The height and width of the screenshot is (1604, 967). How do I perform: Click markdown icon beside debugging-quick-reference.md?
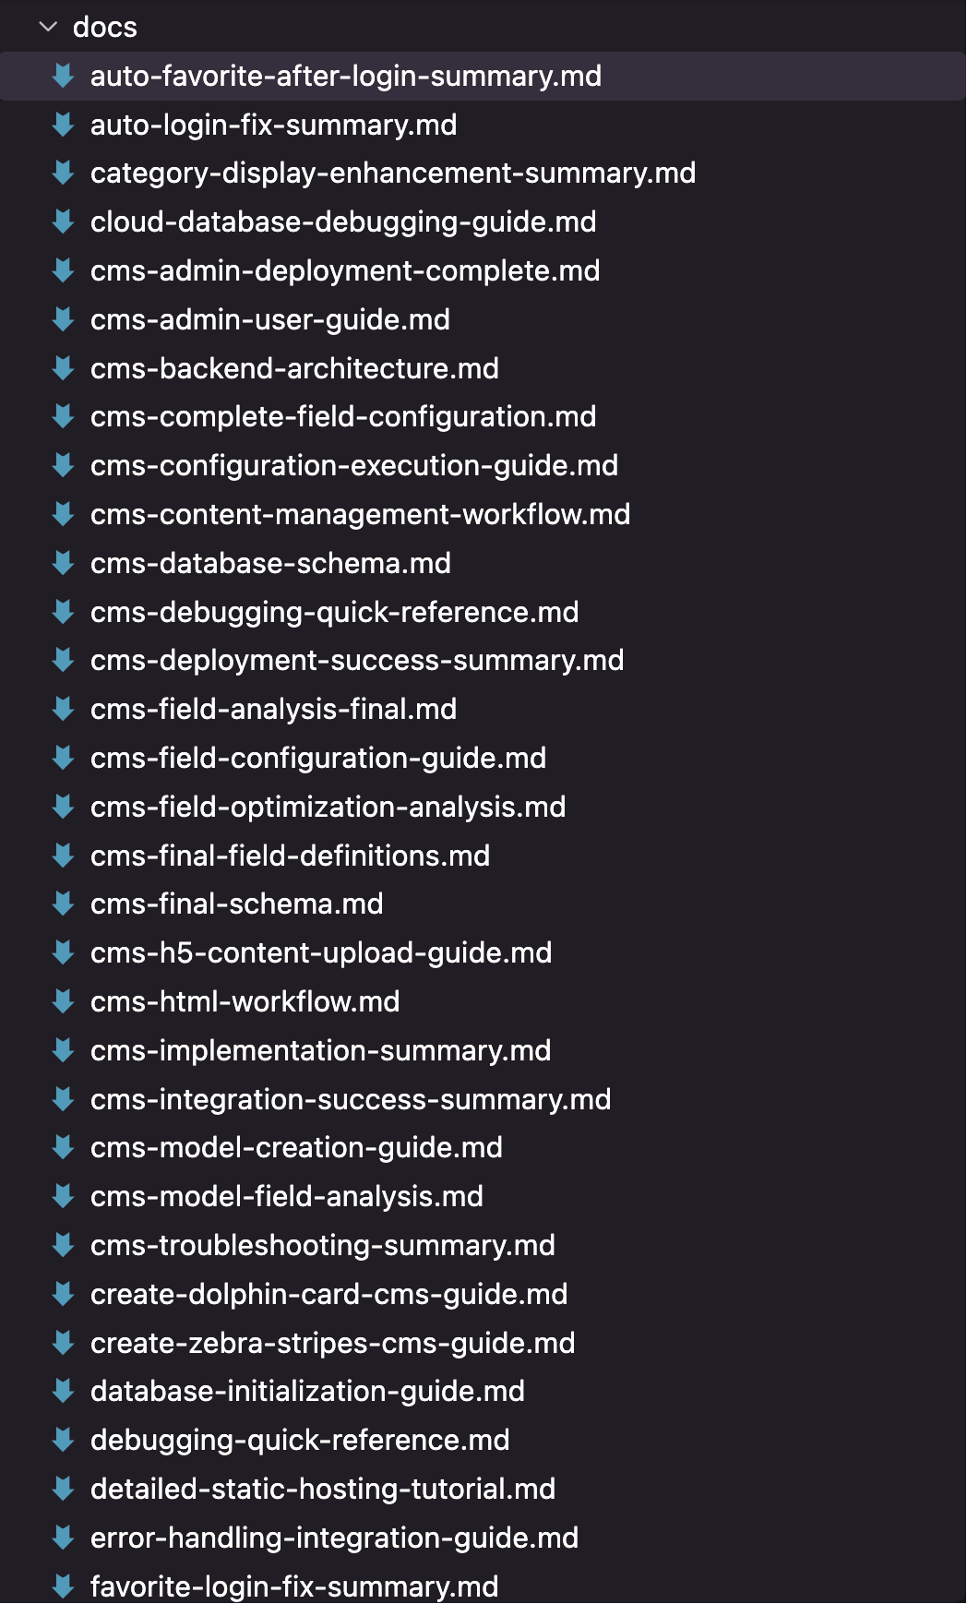[x=64, y=1440]
